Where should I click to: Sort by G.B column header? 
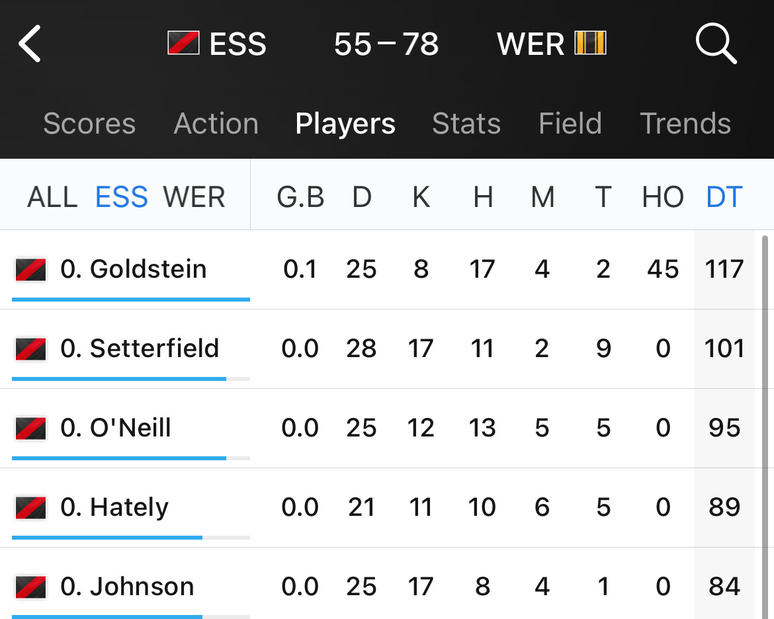tap(300, 197)
